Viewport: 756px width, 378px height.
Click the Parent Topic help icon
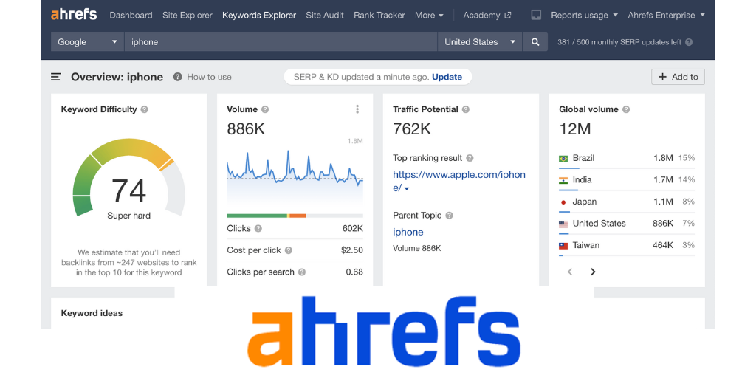[x=449, y=216]
